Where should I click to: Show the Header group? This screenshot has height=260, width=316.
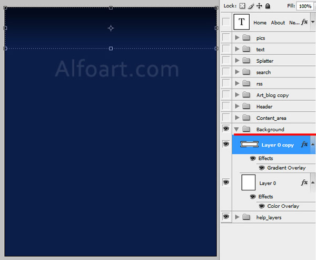[226, 106]
